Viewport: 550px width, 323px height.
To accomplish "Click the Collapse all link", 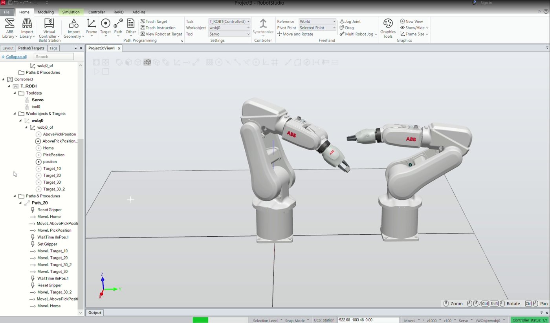I will [16, 57].
